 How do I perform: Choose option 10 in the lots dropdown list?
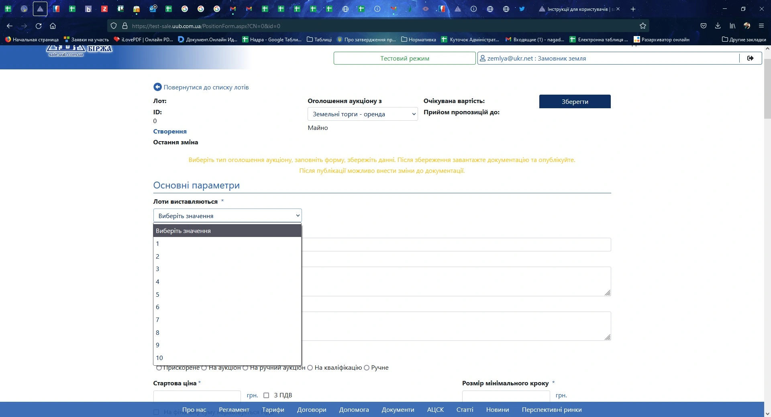point(159,358)
